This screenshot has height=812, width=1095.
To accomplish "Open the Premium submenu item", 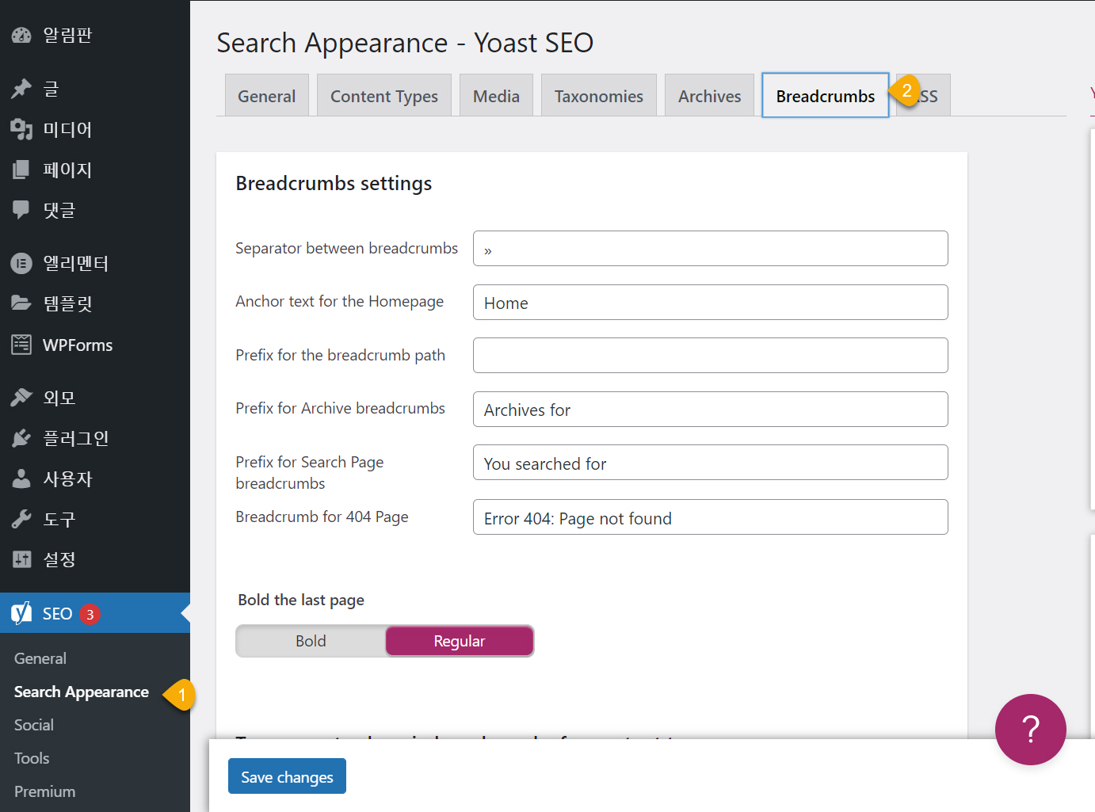I will click(45, 791).
